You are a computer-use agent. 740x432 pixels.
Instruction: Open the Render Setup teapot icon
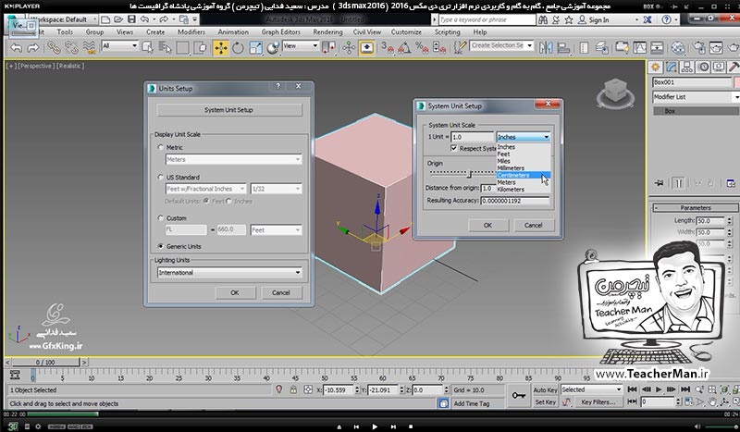[x=699, y=48]
